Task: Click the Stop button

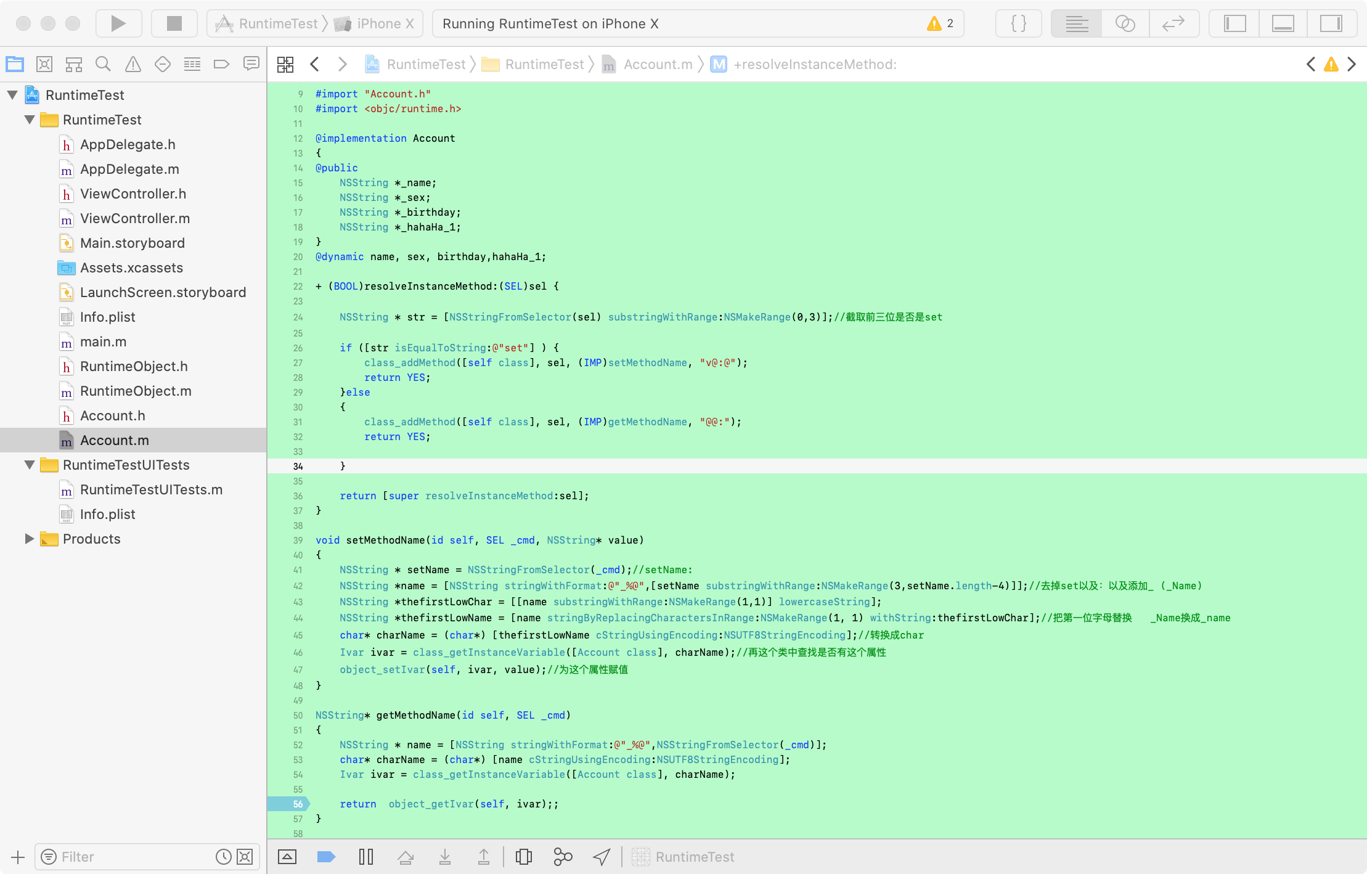Action: click(x=174, y=23)
